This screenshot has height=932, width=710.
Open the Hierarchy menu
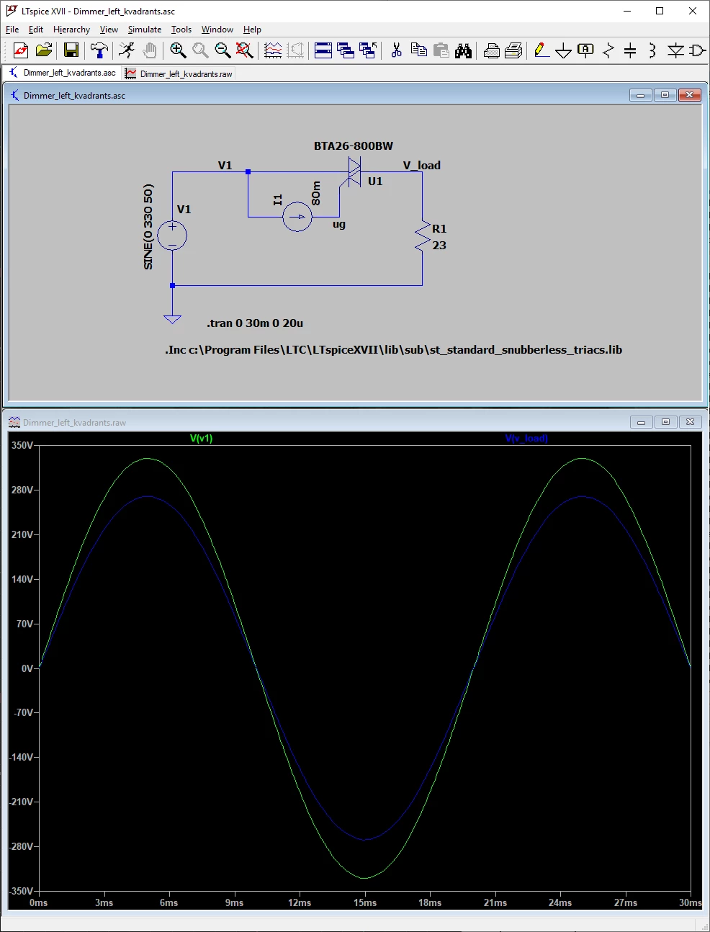click(71, 30)
